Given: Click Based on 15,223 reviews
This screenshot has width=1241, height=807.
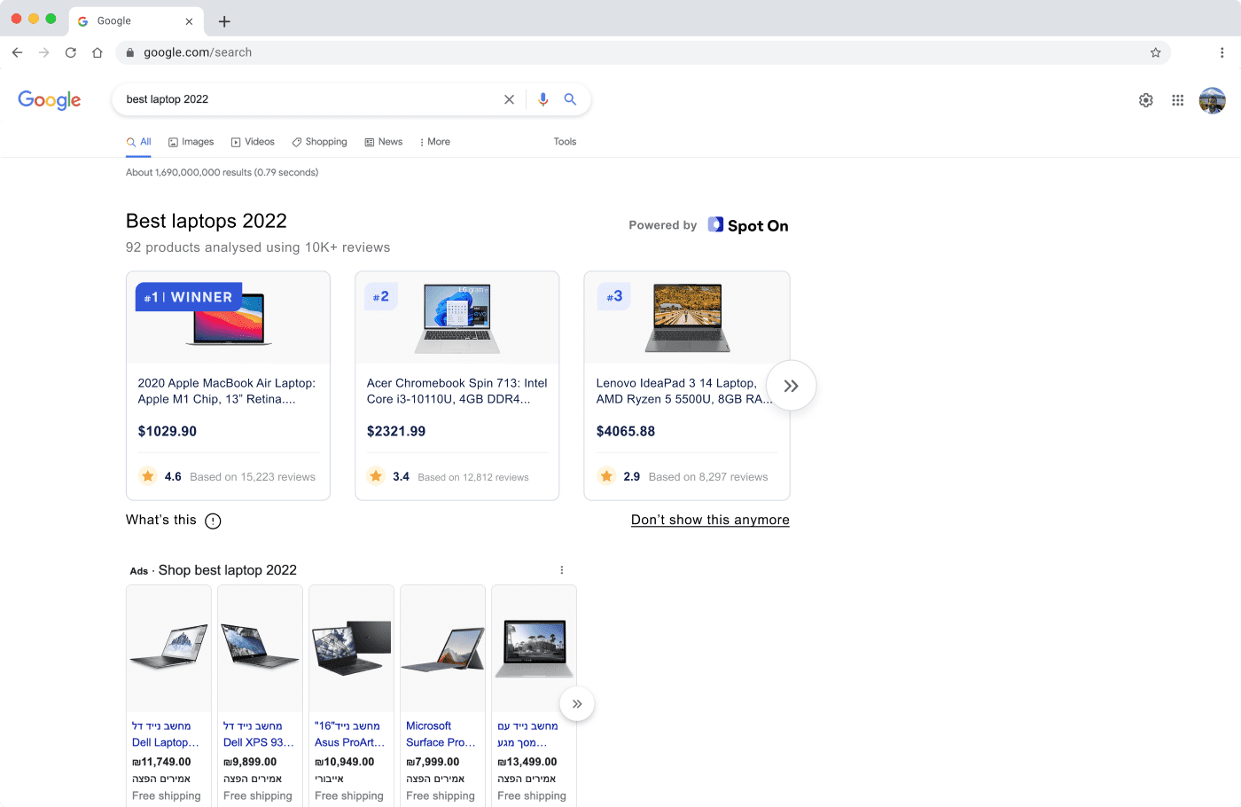Looking at the screenshot, I should (253, 477).
